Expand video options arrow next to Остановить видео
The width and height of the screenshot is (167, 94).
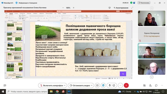[x=92, y=85]
